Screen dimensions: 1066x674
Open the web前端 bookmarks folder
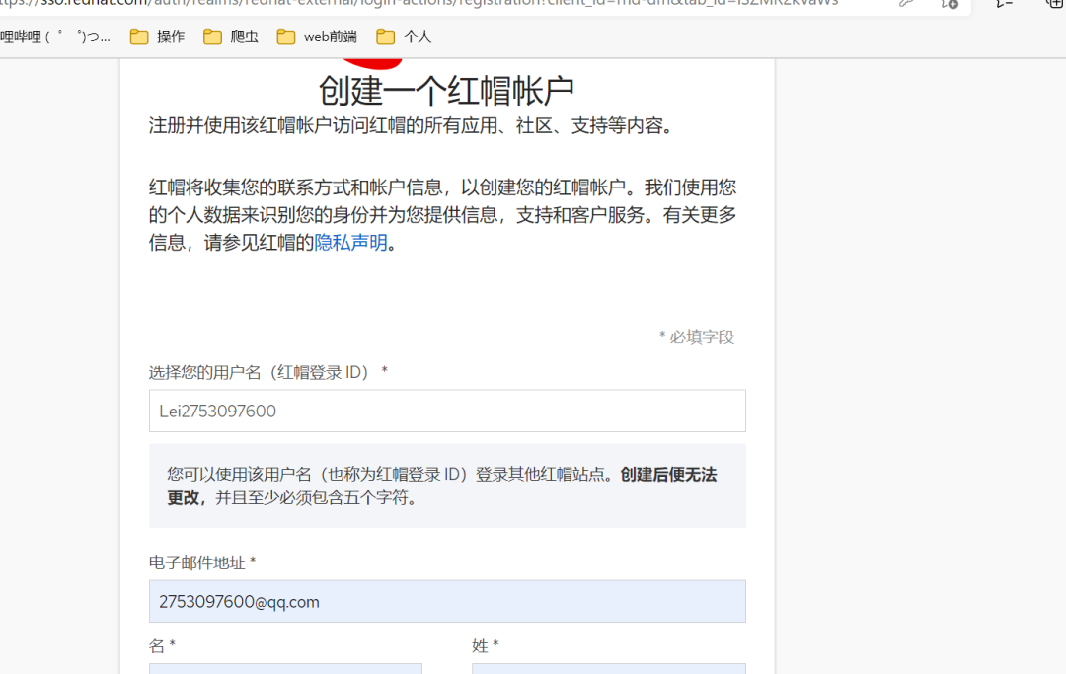[x=317, y=37]
